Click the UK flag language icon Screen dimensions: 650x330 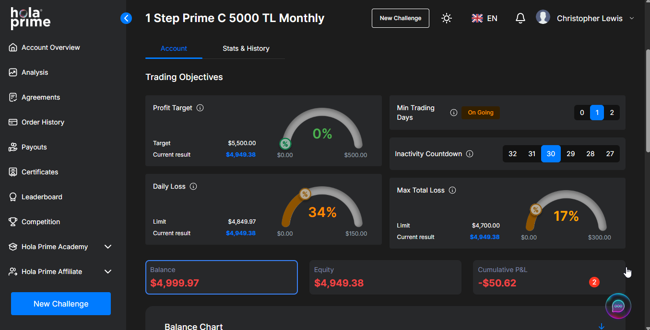point(477,18)
